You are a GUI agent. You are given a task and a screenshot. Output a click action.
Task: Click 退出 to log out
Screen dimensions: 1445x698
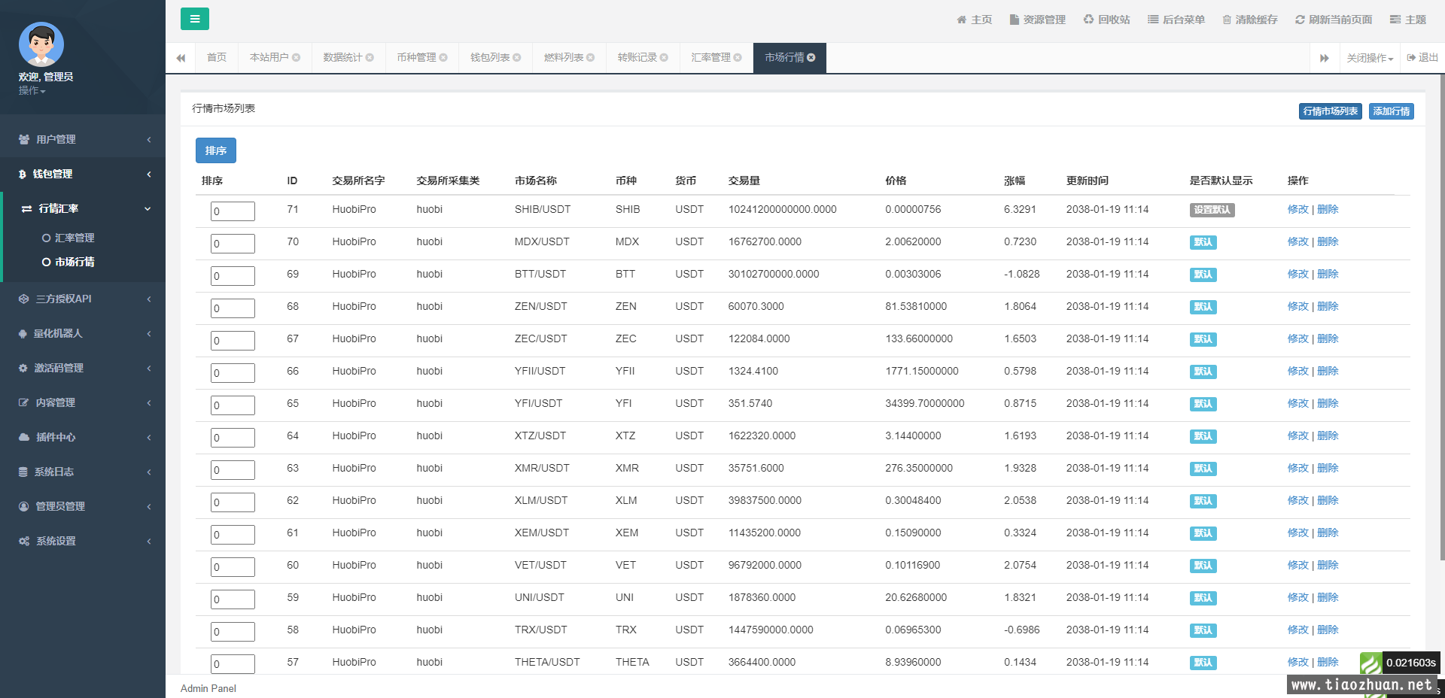pyautogui.click(x=1422, y=57)
